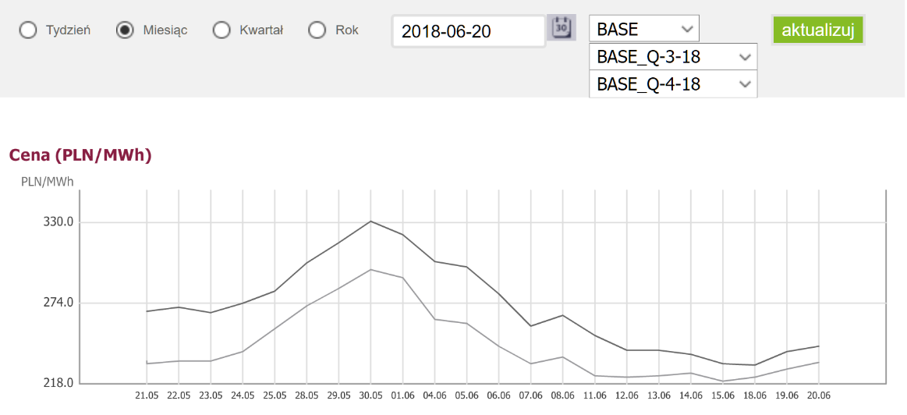Switch the range to Rok
907x415 pixels.
pos(317,30)
